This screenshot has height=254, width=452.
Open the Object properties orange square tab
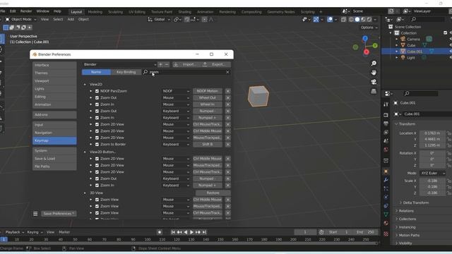pyautogui.click(x=386, y=171)
